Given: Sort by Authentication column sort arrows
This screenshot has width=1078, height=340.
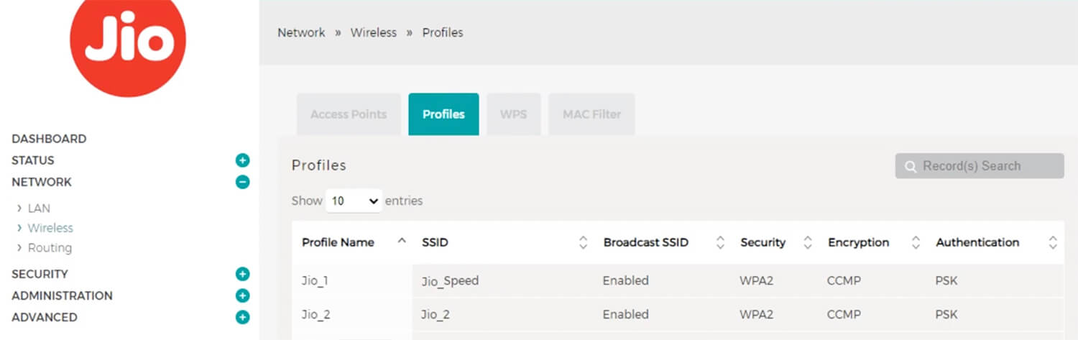Looking at the screenshot, I should coord(1053,243).
